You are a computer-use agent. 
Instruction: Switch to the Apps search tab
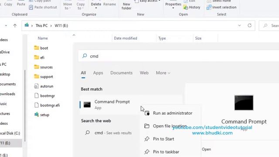98,73
